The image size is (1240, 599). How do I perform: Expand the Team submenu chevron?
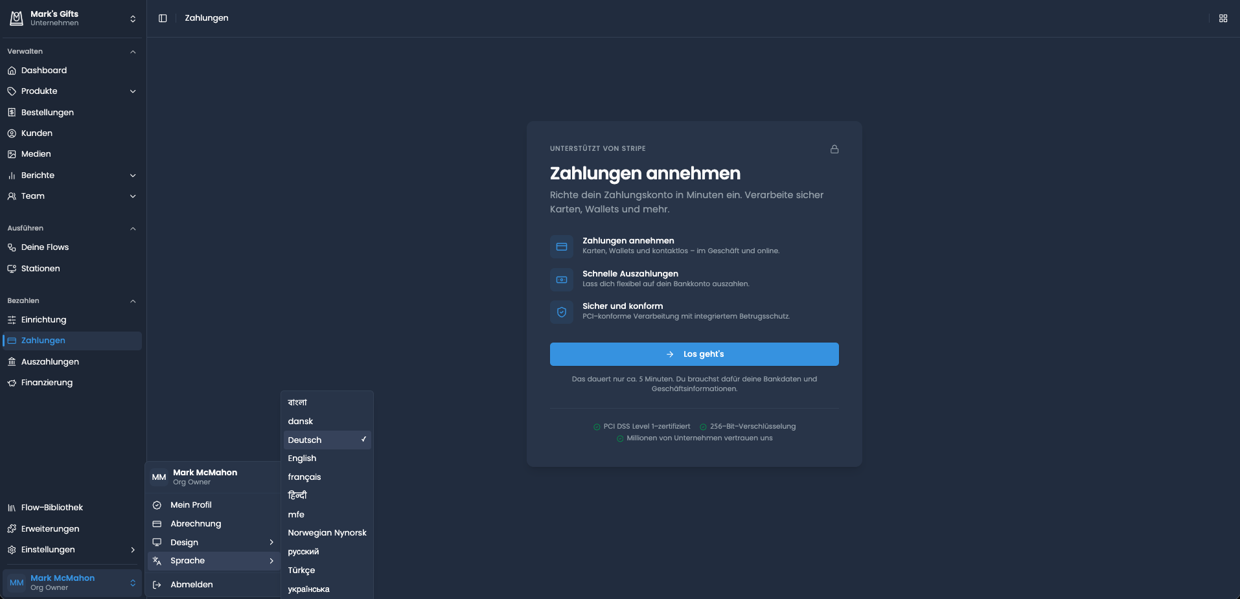point(133,196)
